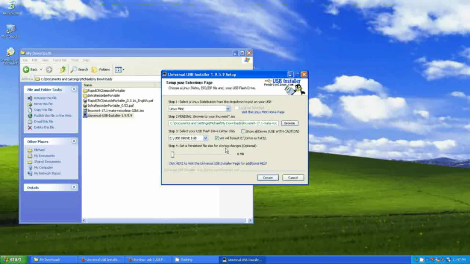Collapse the Other Places panel
Image resolution: width=470 pixels, height=264 pixels.
74,141
